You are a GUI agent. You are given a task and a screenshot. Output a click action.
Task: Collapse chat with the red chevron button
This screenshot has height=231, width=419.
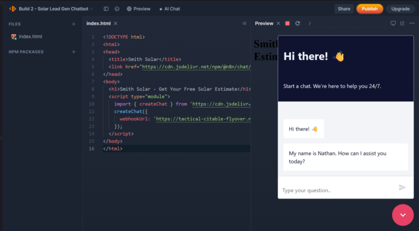point(403,215)
